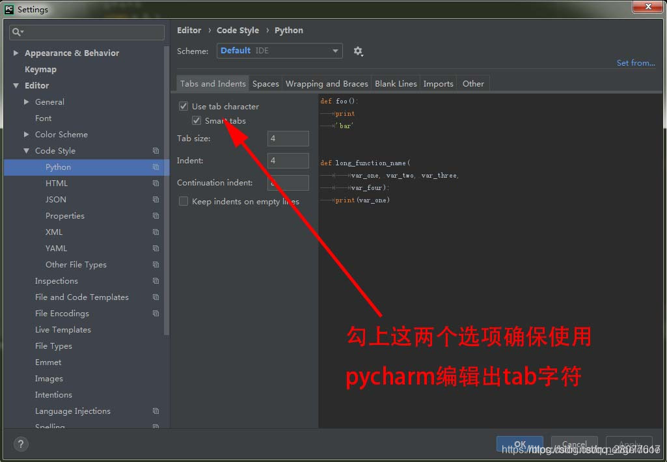Viewport: 667px width, 462px height.
Task: Click the help question mark button
Action: pos(20,444)
